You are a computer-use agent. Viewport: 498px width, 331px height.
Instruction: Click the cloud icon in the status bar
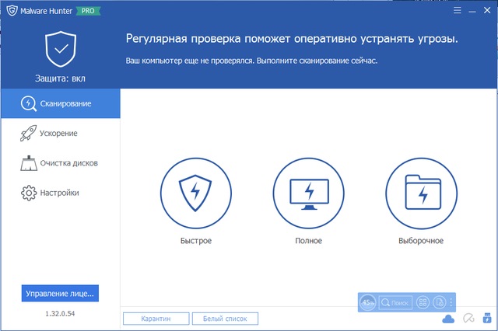[x=448, y=319]
